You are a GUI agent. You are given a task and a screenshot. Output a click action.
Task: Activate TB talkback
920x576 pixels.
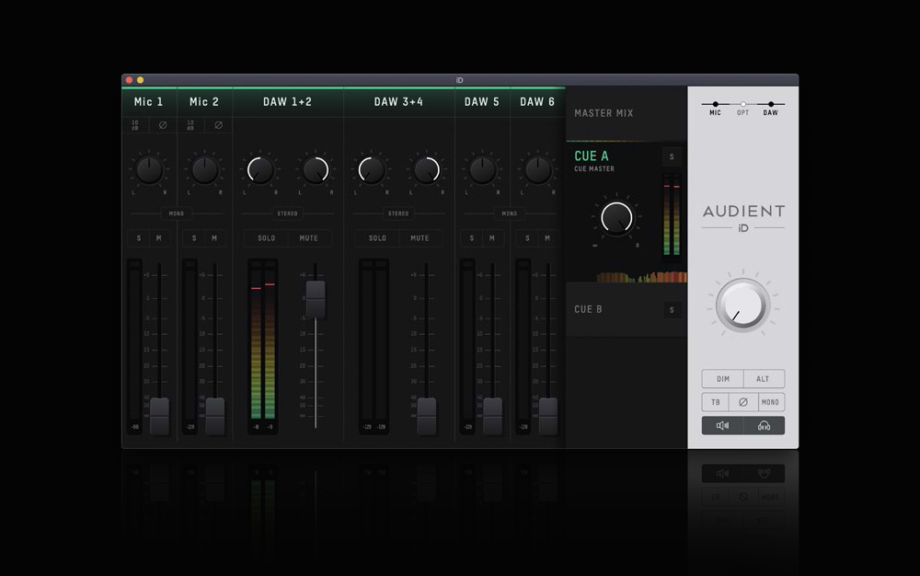click(x=715, y=402)
